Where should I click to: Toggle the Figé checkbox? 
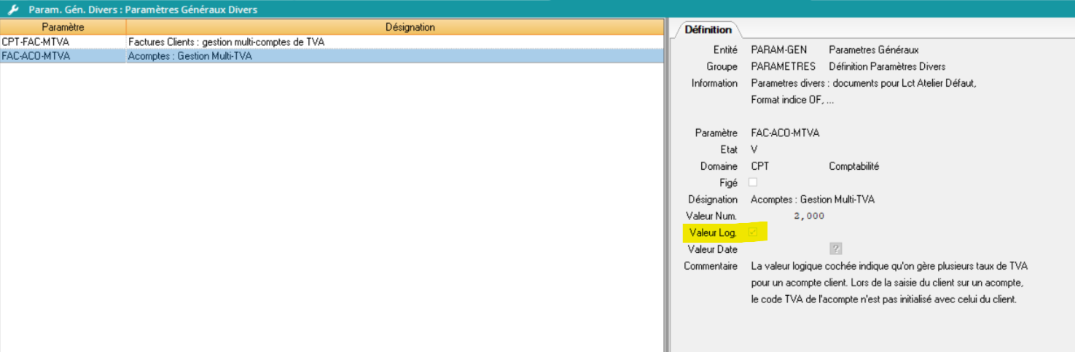point(753,182)
